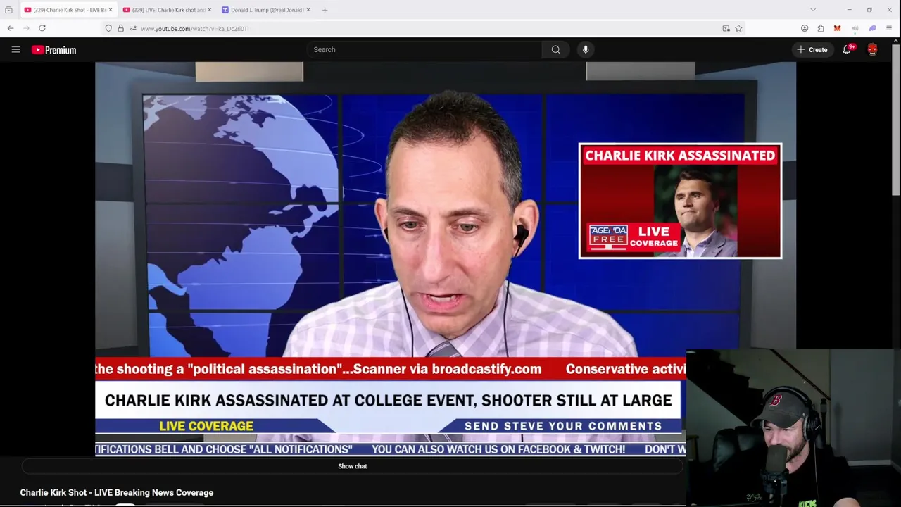Open the YouTube account avatar menu

(x=872, y=49)
